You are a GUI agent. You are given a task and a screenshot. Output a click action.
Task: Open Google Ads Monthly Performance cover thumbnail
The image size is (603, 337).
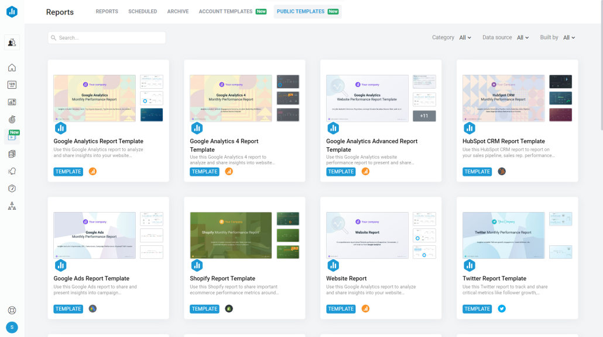click(x=95, y=235)
